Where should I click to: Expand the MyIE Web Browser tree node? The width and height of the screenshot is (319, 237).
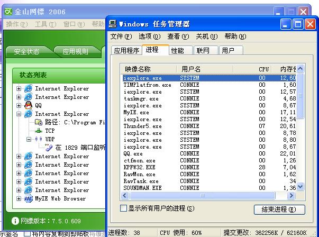tap(19, 198)
